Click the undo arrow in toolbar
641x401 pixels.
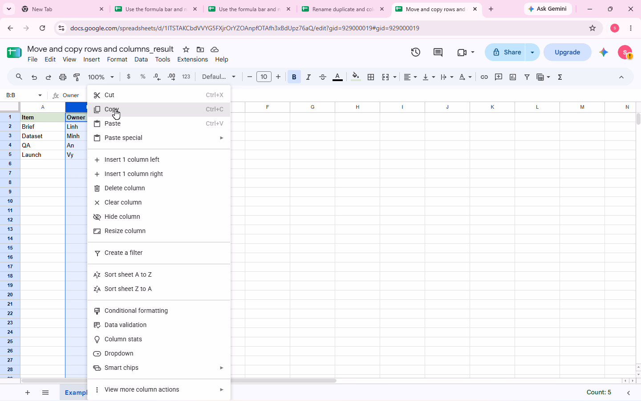(x=34, y=77)
